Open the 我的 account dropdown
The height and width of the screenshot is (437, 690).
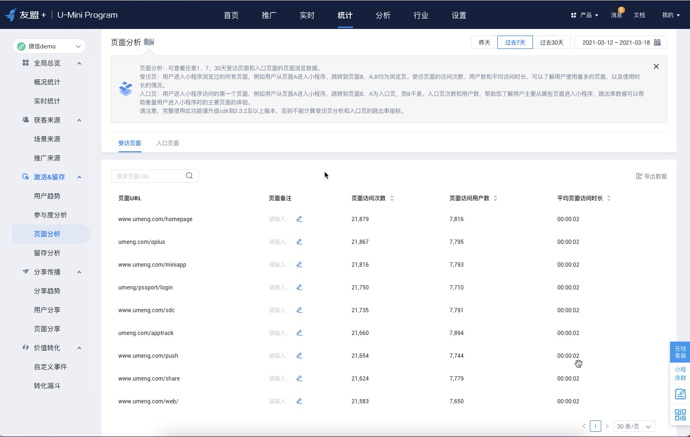click(x=671, y=15)
